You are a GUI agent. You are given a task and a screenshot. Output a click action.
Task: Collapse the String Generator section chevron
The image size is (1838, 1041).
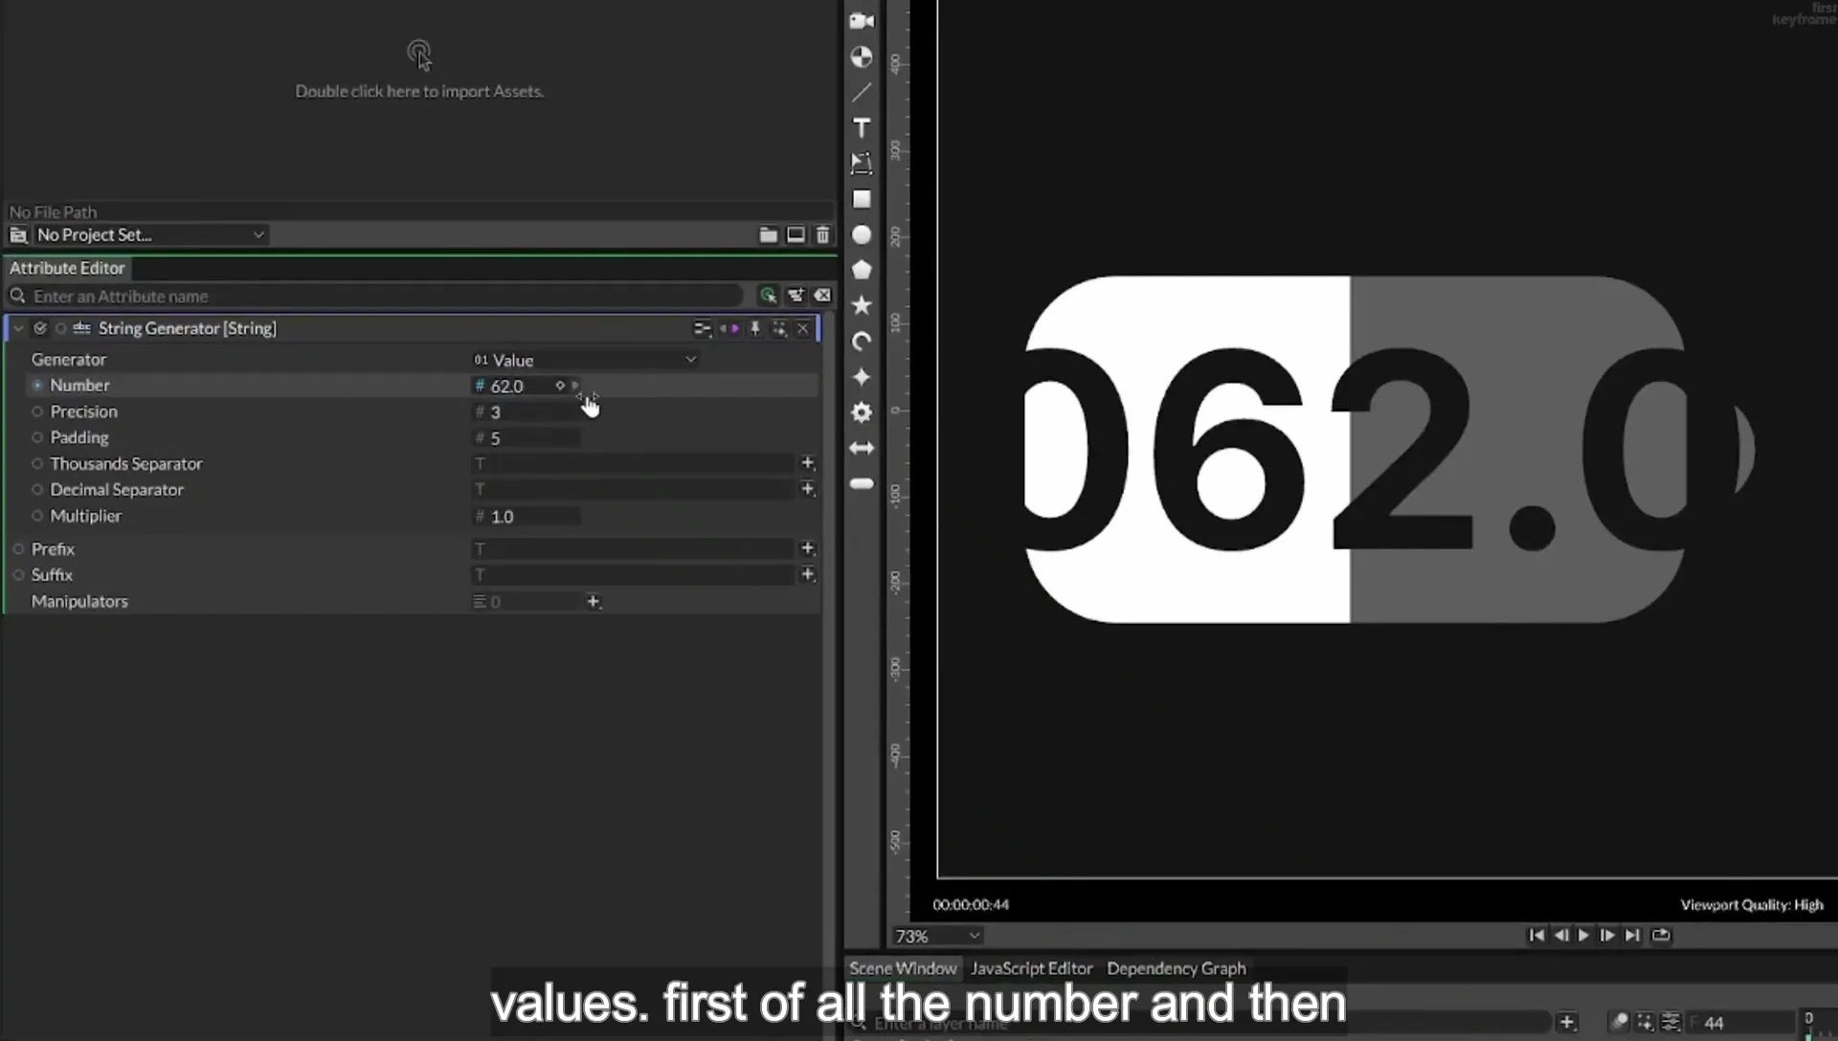coord(18,328)
